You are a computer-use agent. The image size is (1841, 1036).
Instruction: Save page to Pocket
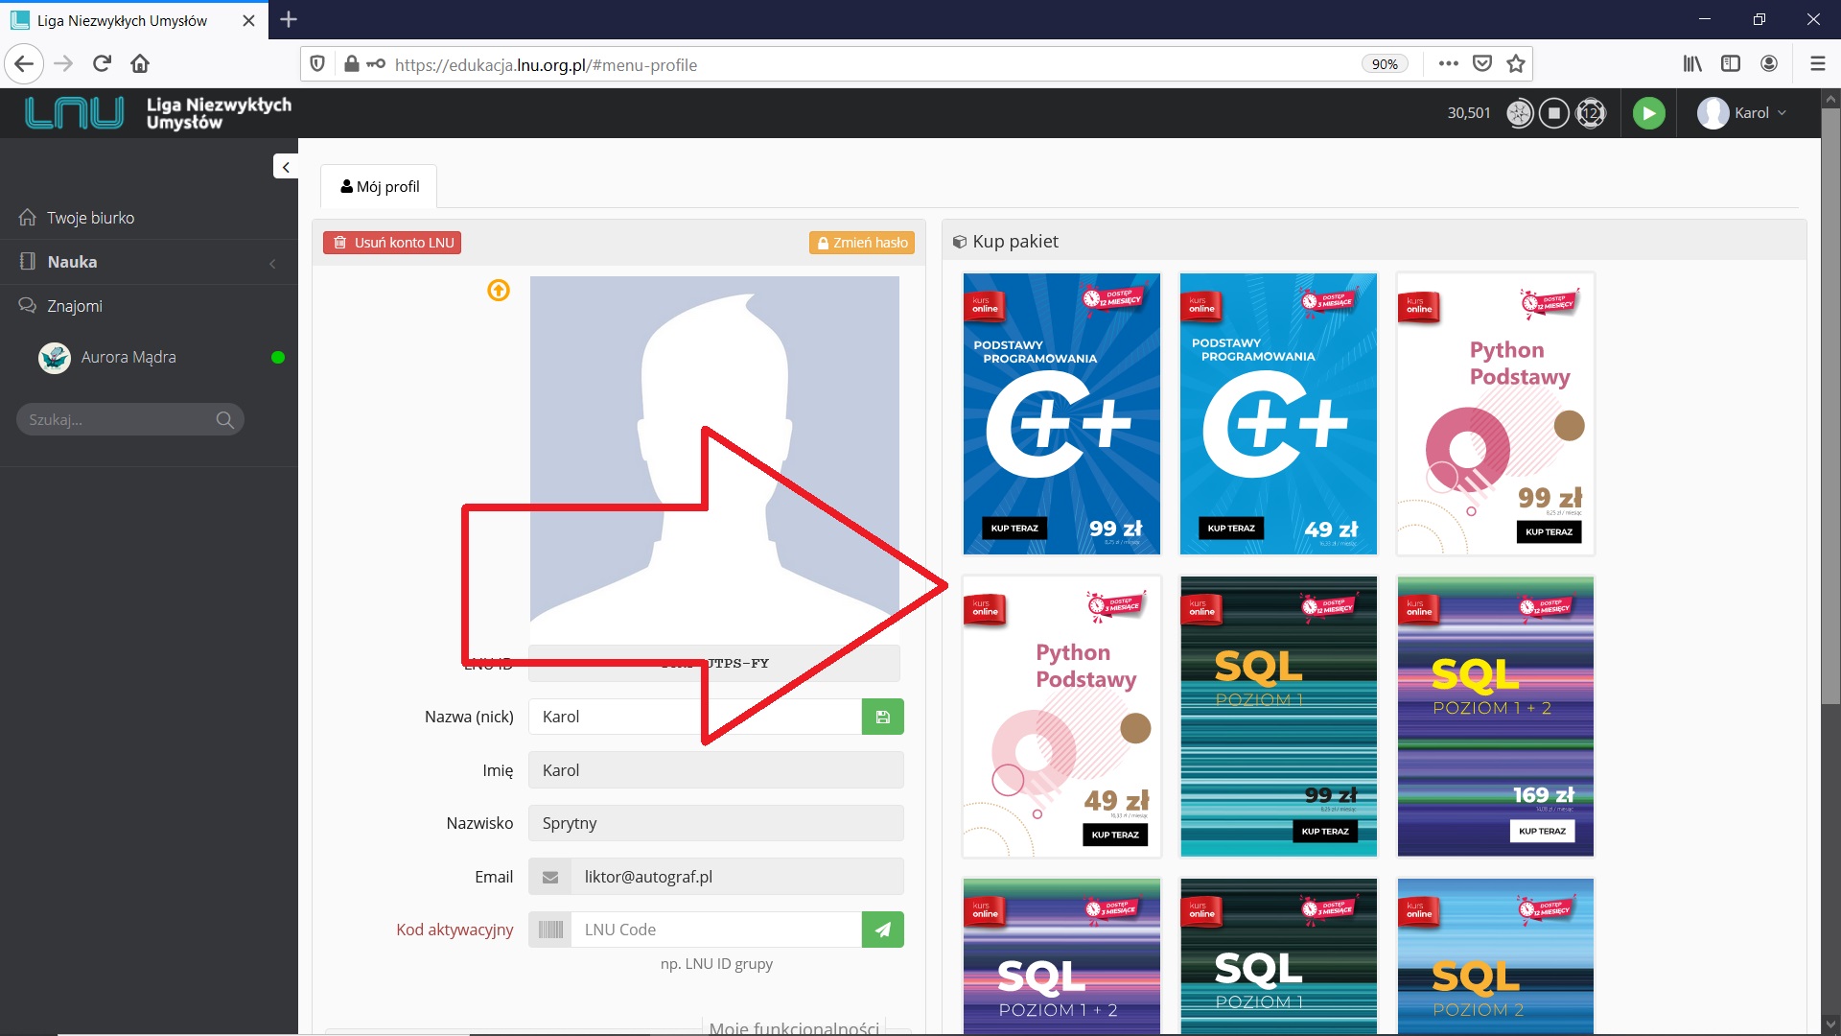point(1482,64)
